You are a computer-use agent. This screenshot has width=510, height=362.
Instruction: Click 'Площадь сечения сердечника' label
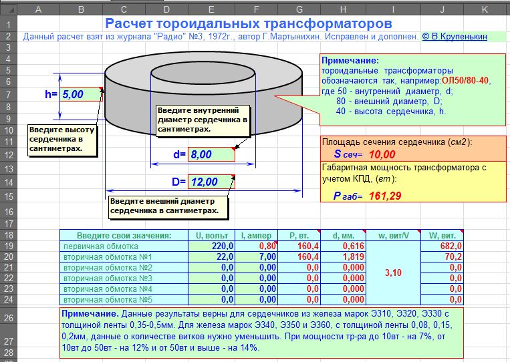click(x=397, y=142)
